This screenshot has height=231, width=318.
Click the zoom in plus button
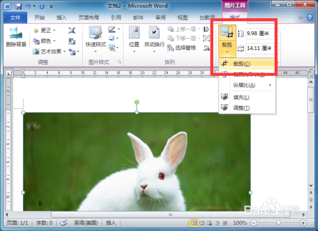point(303,223)
